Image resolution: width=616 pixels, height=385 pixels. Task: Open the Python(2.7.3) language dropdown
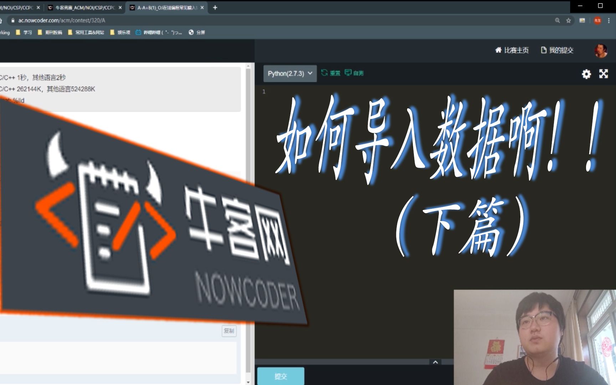290,73
